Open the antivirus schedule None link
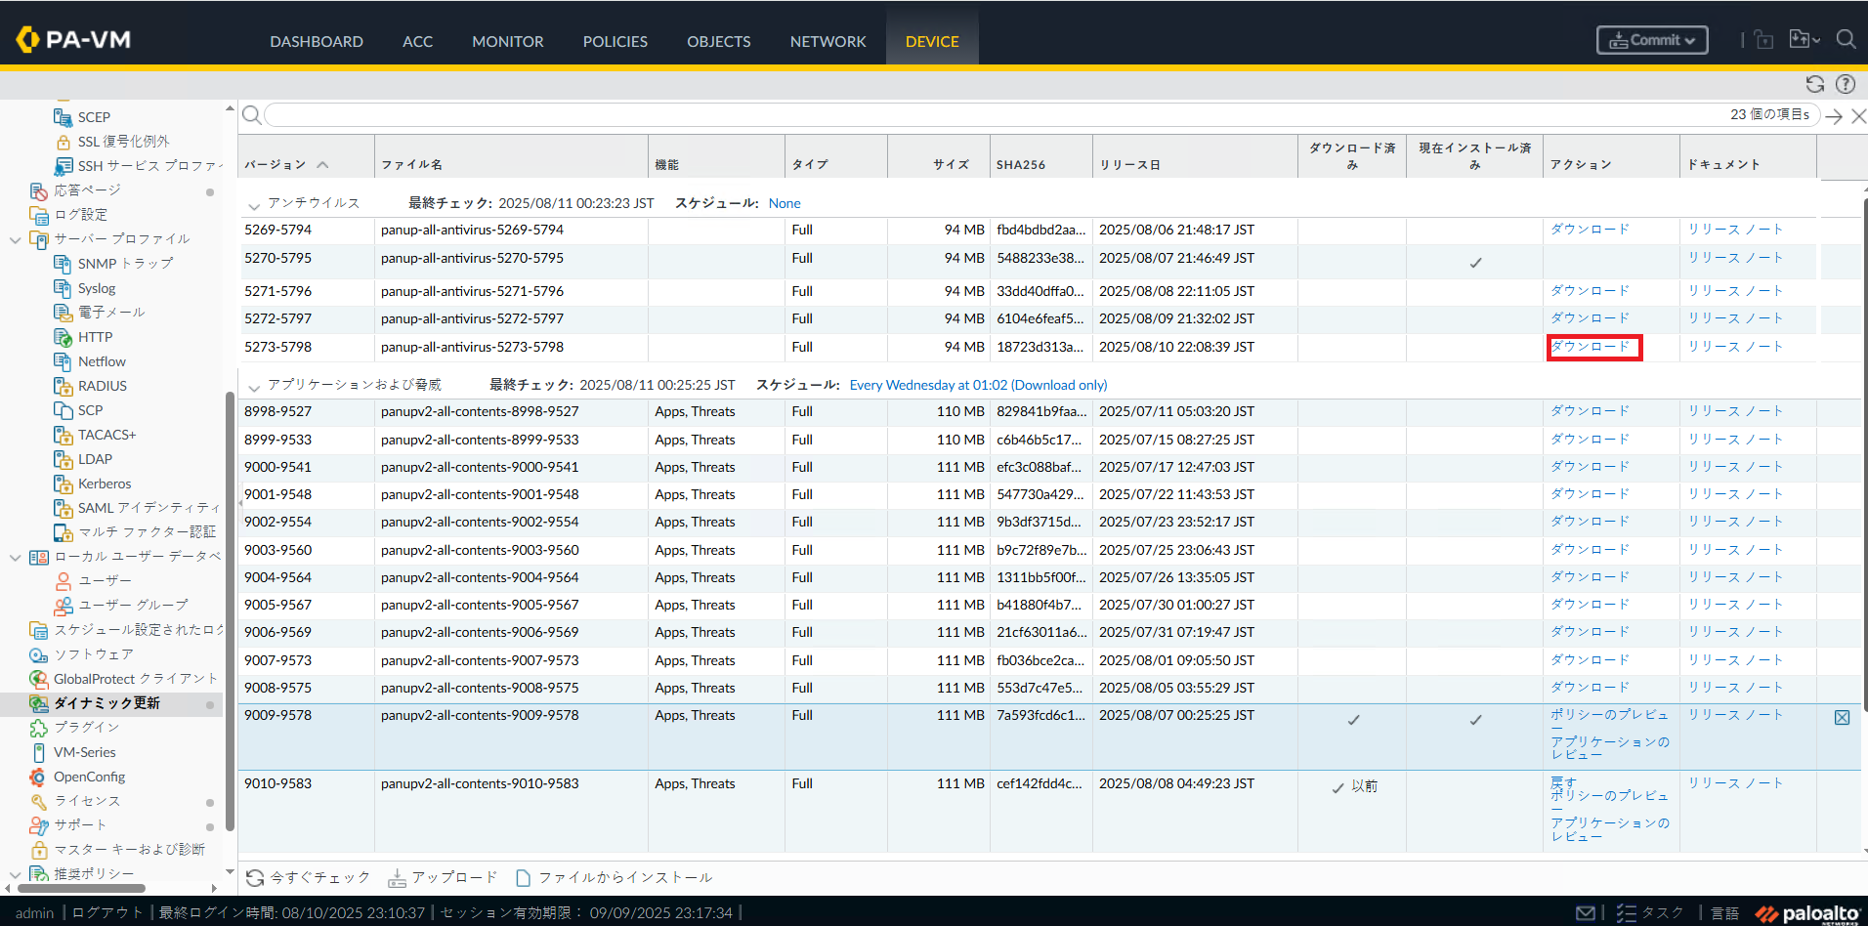The height and width of the screenshot is (926, 1868). [784, 203]
